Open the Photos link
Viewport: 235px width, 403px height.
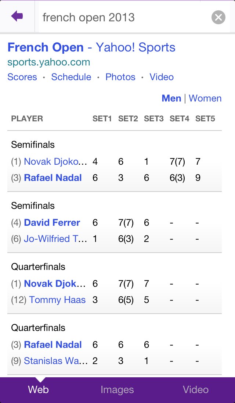coord(120,77)
